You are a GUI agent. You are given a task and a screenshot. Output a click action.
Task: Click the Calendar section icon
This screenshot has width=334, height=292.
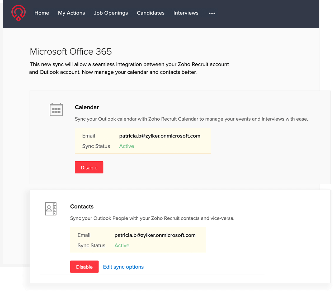(56, 109)
